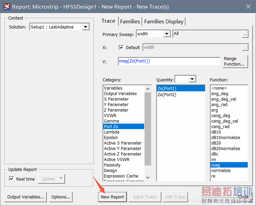Viewport: 256px width, 206px height.
Task: Select cang_deg function
Action: 229,116
